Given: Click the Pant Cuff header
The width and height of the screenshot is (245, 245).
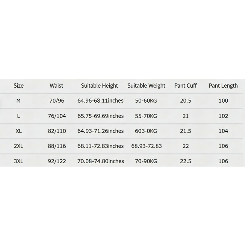Looking at the screenshot, I should point(186,86).
